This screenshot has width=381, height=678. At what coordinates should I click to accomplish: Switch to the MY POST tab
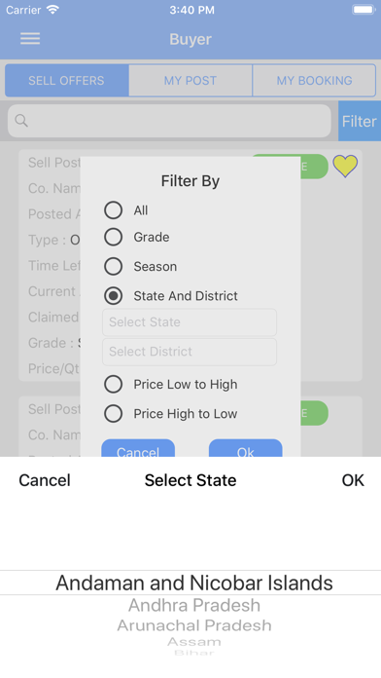coord(190,81)
